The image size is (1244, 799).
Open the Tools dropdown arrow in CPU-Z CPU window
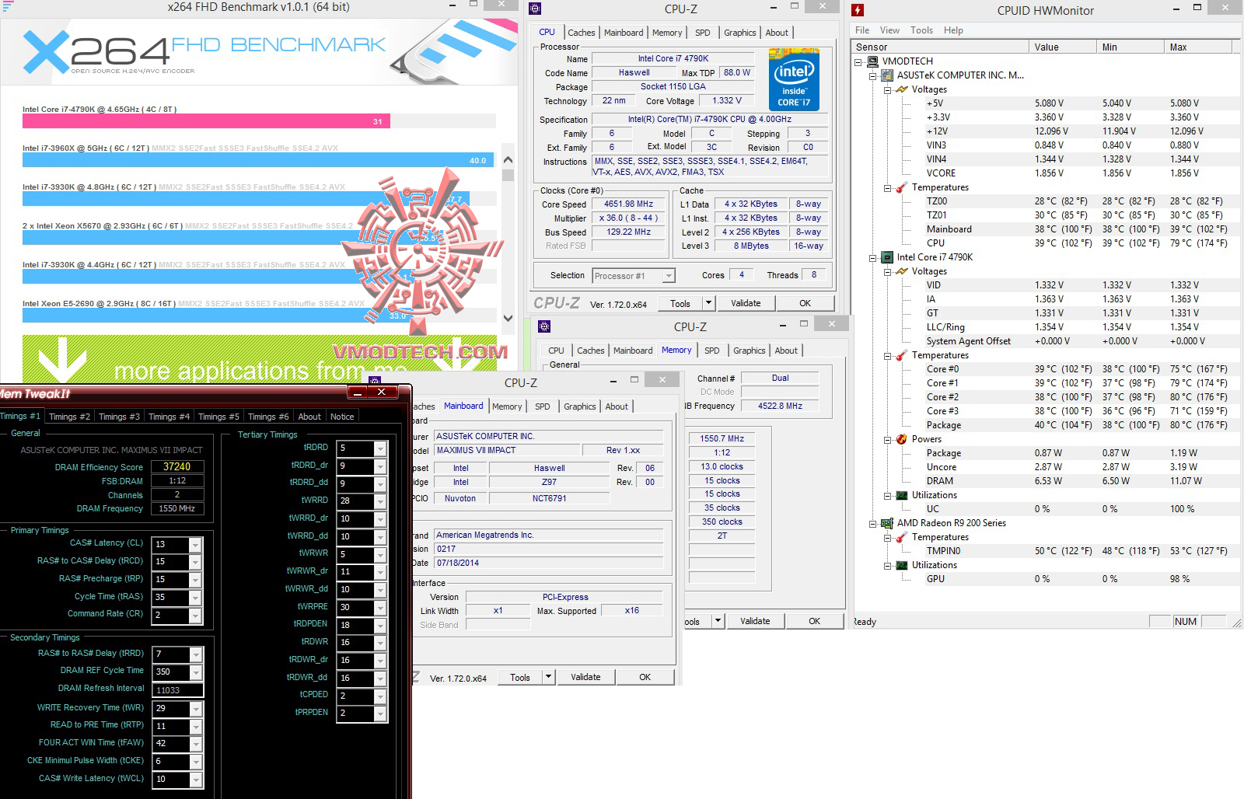708,303
